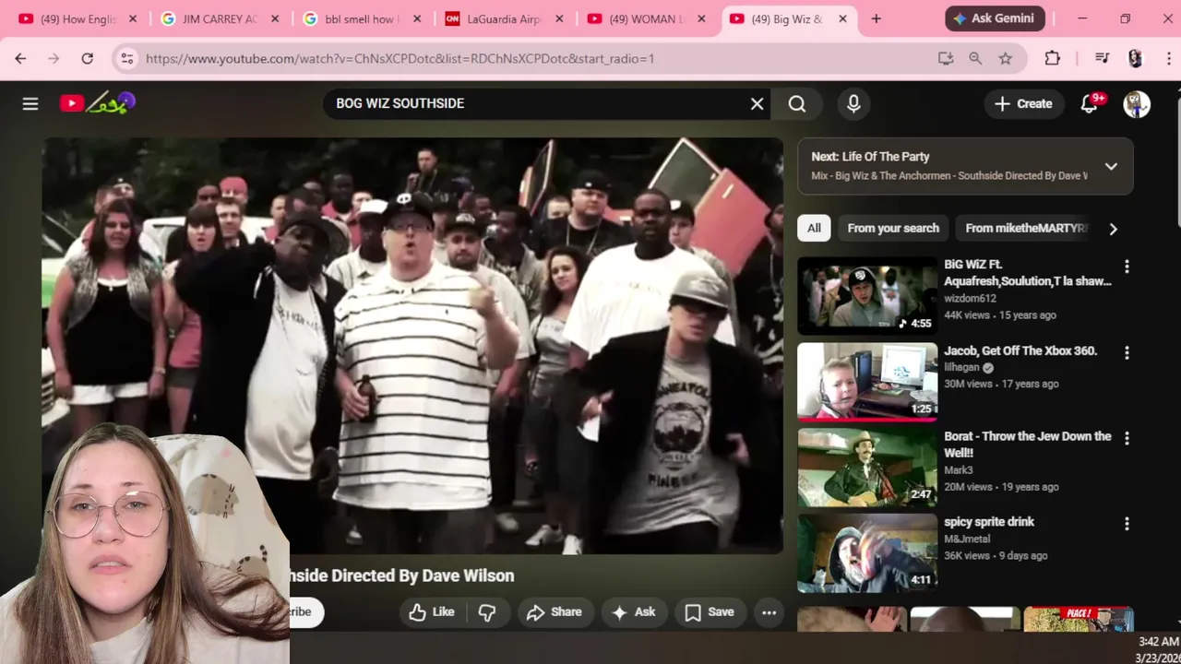
Task: Click the 3:42 AM system clock
Action: 1158,642
